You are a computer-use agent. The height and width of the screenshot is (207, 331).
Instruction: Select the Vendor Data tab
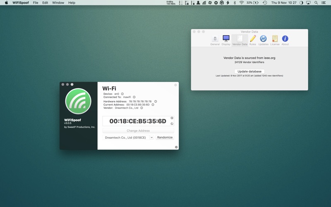(240, 40)
